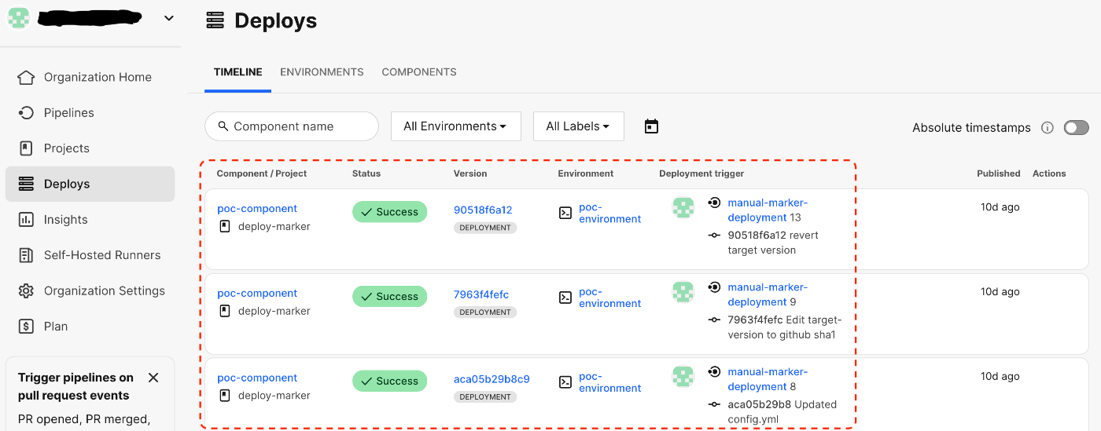Image resolution: width=1101 pixels, height=431 pixels.
Task: Click the DEPLOYMENT label under 7963f4fefc
Action: pyautogui.click(x=485, y=312)
